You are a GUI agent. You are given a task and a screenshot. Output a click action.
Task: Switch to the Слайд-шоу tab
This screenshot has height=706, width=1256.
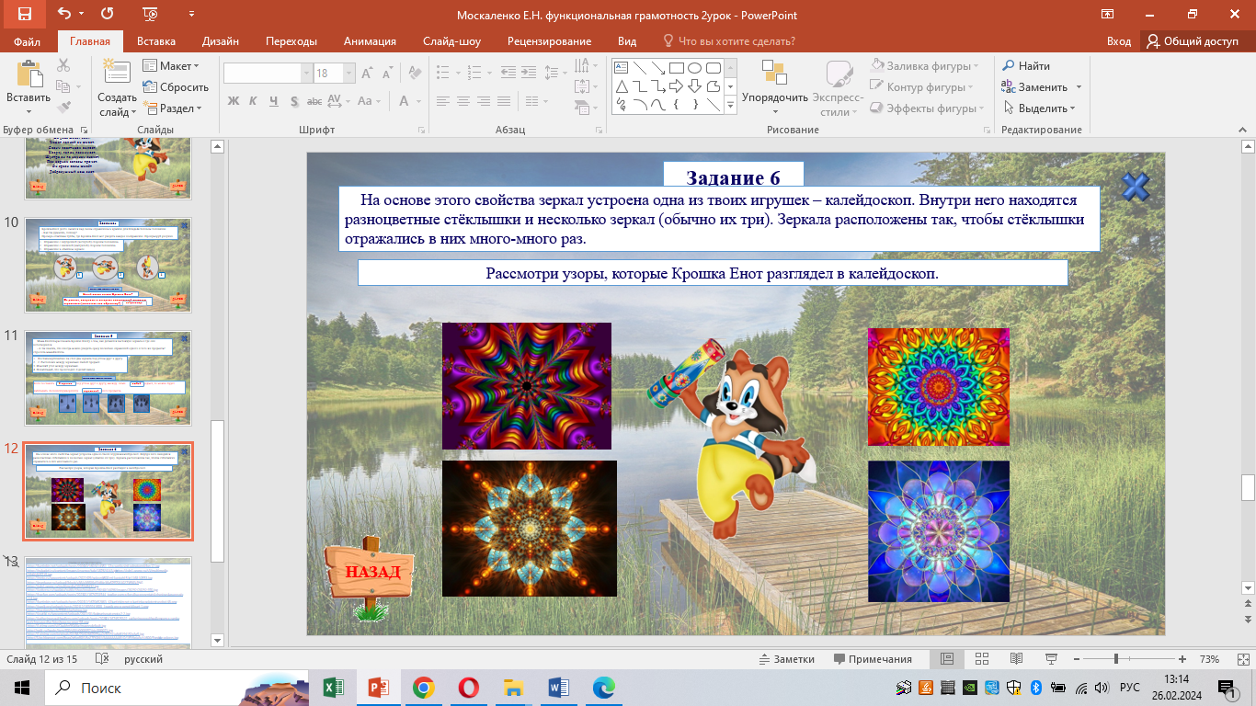coord(451,41)
